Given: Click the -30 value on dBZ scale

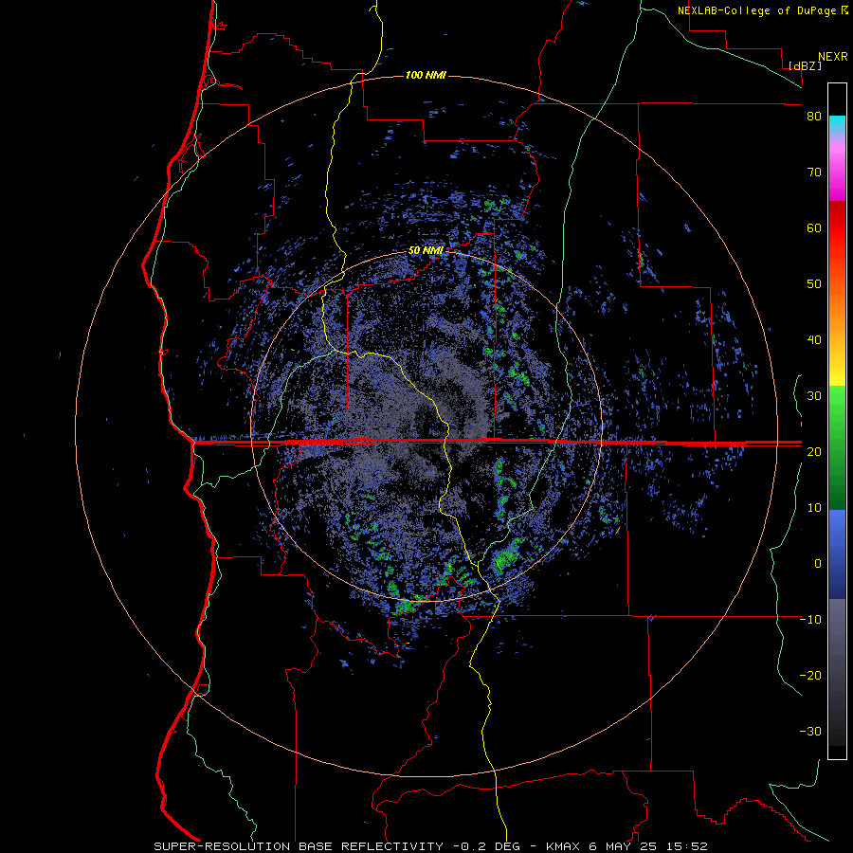Looking at the screenshot, I should point(810,731).
